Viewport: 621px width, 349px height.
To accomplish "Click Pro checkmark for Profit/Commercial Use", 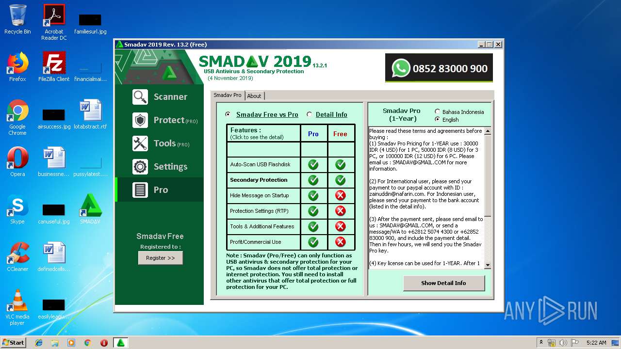I will point(313,242).
